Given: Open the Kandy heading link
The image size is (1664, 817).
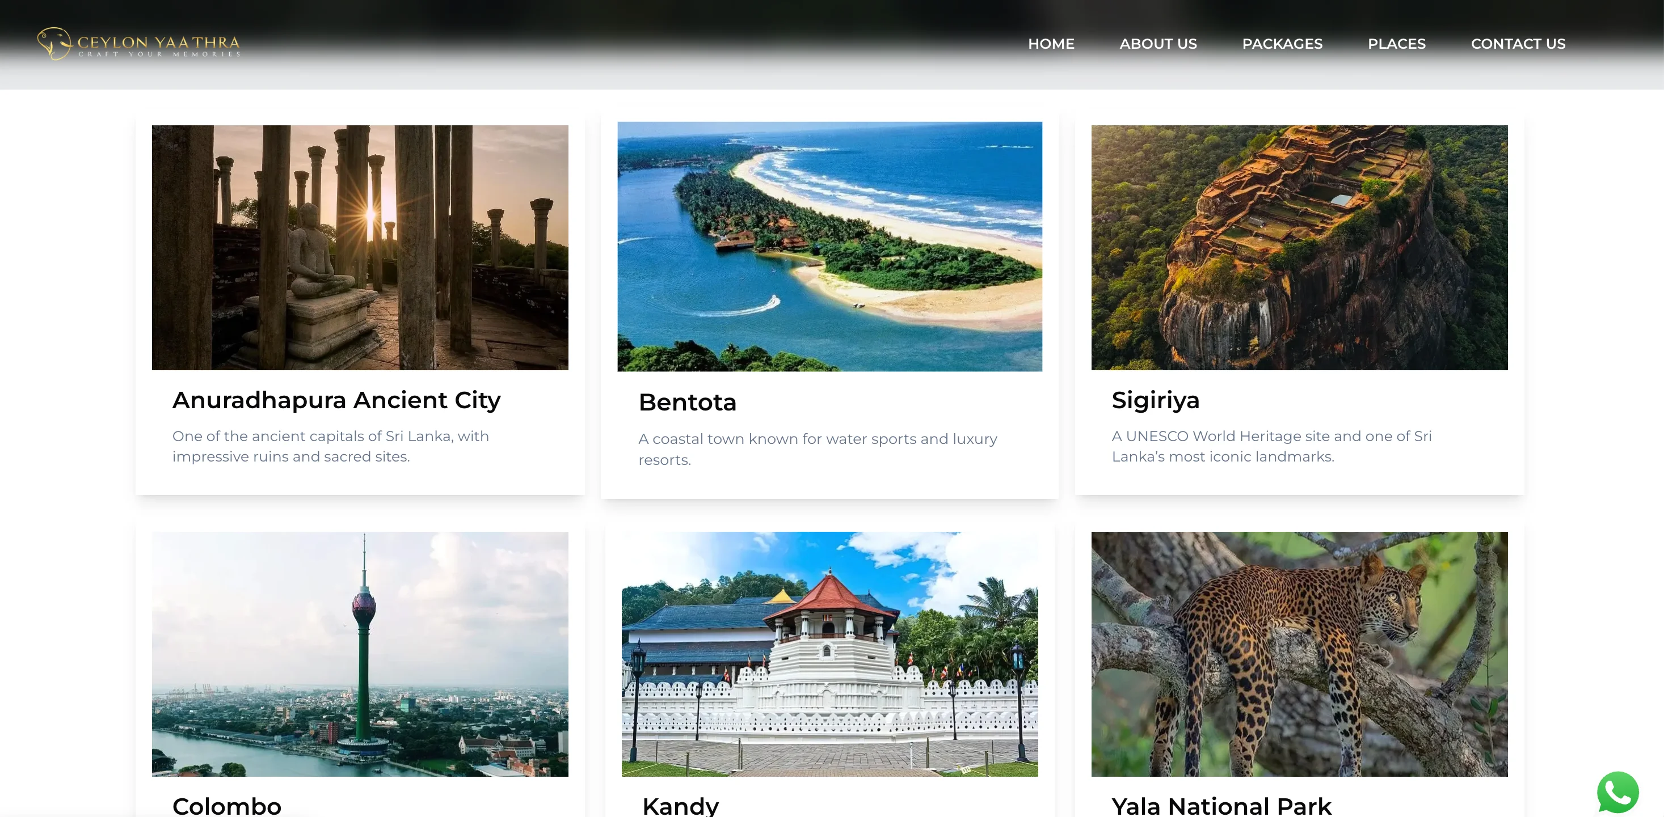Looking at the screenshot, I should pos(680,806).
